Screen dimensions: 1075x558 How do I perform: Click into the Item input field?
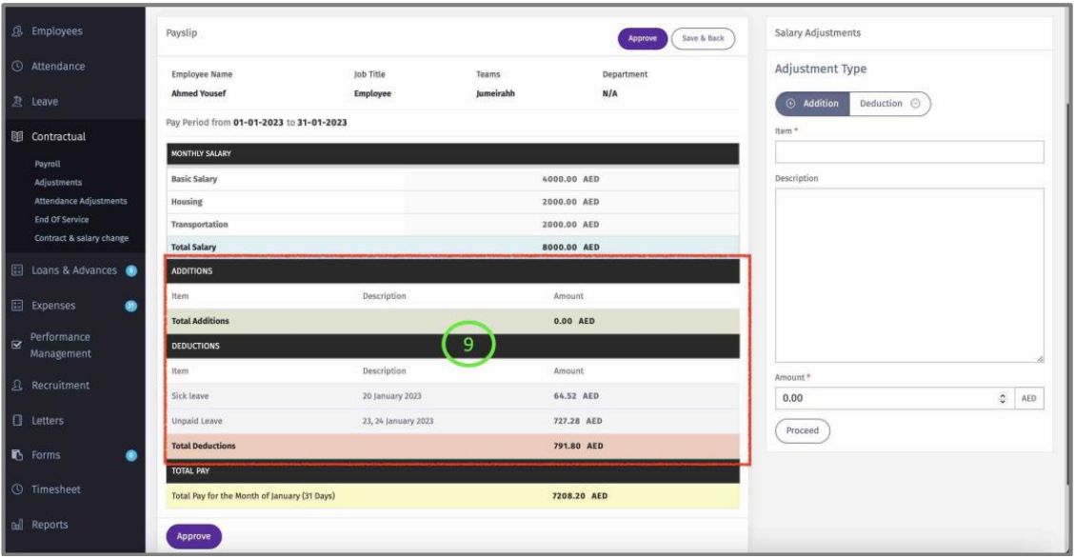(908, 152)
